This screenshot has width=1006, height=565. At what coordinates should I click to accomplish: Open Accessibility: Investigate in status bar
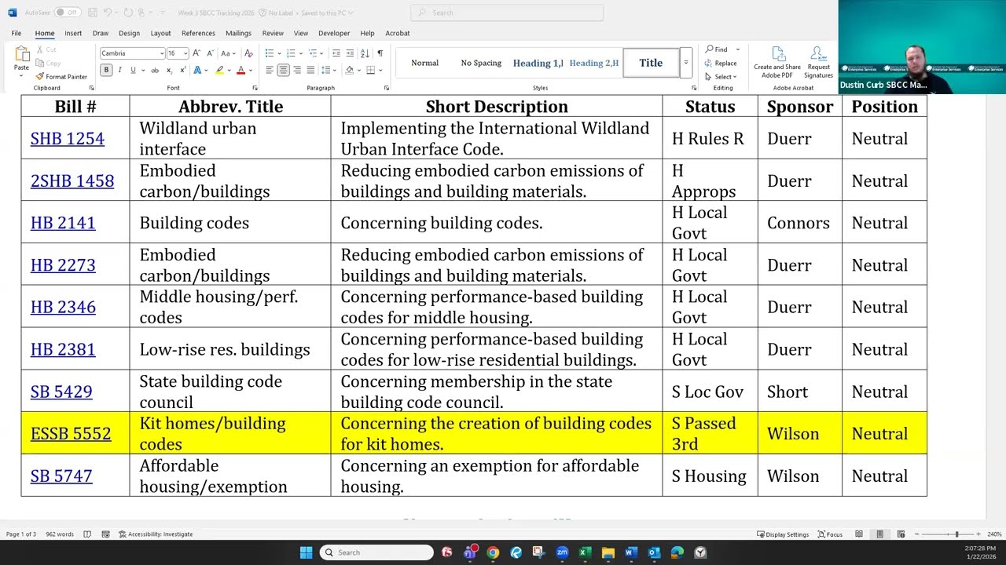pos(156,534)
